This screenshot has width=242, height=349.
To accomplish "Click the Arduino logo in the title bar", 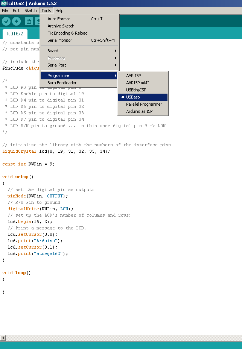I will point(3,3).
